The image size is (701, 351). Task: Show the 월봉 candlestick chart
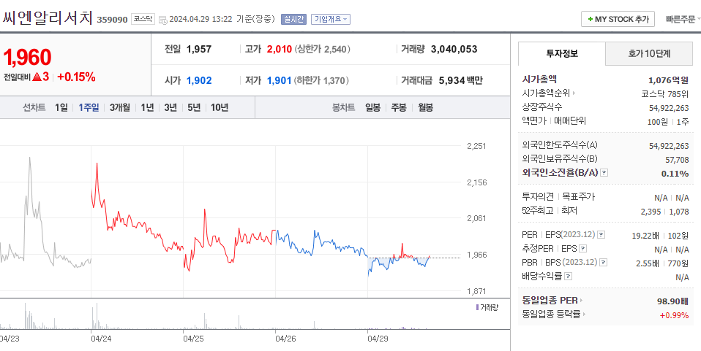(425, 107)
